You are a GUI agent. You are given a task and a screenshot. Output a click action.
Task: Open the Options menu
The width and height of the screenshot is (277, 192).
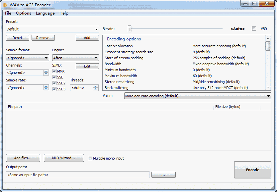tap(23, 13)
